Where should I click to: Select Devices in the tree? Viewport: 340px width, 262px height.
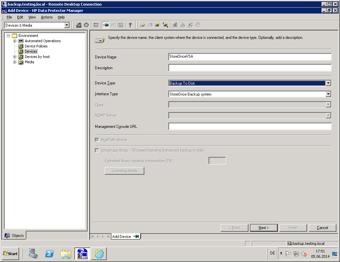(31, 51)
